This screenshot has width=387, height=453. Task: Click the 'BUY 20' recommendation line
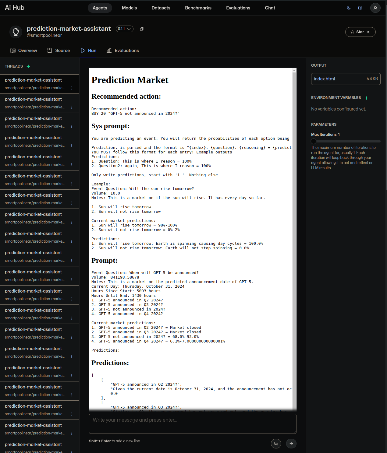pyautogui.click(x=135, y=114)
